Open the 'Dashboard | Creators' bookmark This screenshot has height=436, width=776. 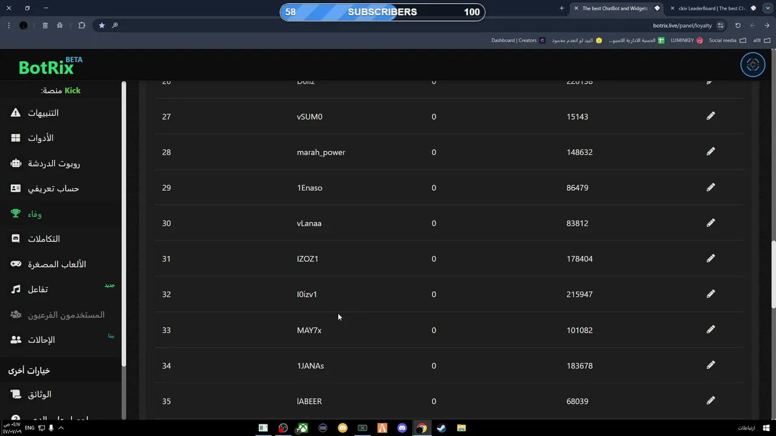click(518, 41)
